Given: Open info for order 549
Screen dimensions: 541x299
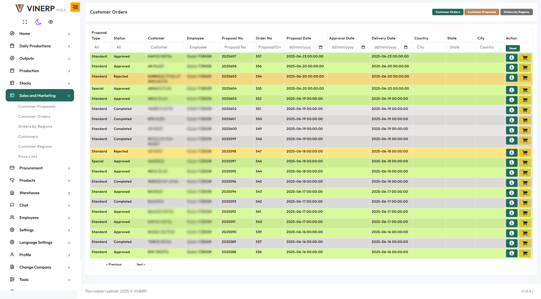Looking at the screenshot, I should click(x=512, y=130).
